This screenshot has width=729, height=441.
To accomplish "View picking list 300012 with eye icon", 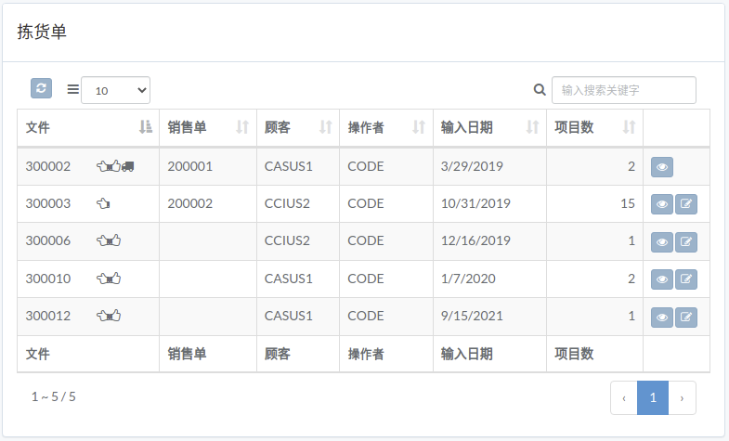I will 662,318.
